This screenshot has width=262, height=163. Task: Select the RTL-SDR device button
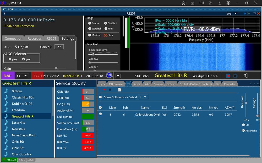pyautogui.click(x=9, y=160)
